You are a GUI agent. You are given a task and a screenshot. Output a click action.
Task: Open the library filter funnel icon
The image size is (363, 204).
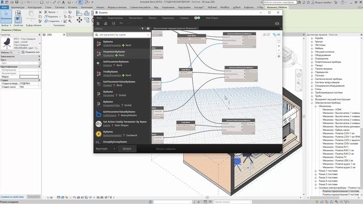142,28
